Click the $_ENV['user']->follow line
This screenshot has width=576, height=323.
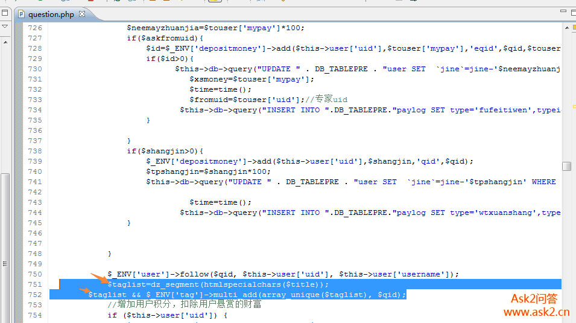coord(283,274)
